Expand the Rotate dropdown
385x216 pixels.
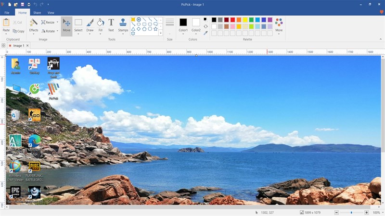click(x=57, y=31)
